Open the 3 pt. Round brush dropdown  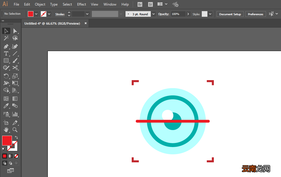154,14
